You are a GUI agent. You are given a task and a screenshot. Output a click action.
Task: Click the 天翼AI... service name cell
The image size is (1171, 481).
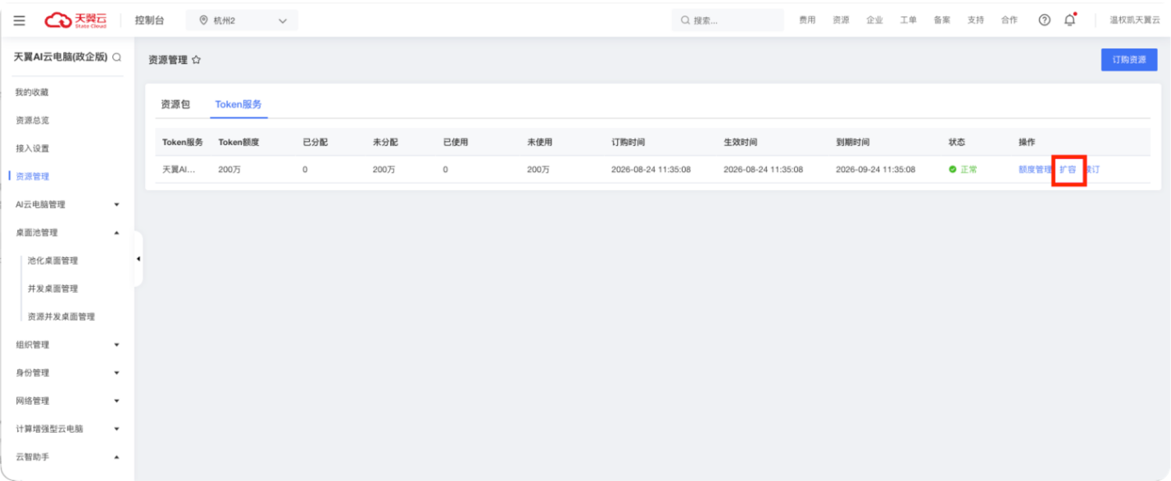click(x=179, y=170)
